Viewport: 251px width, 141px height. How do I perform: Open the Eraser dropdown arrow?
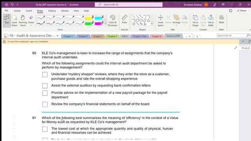[31, 25]
